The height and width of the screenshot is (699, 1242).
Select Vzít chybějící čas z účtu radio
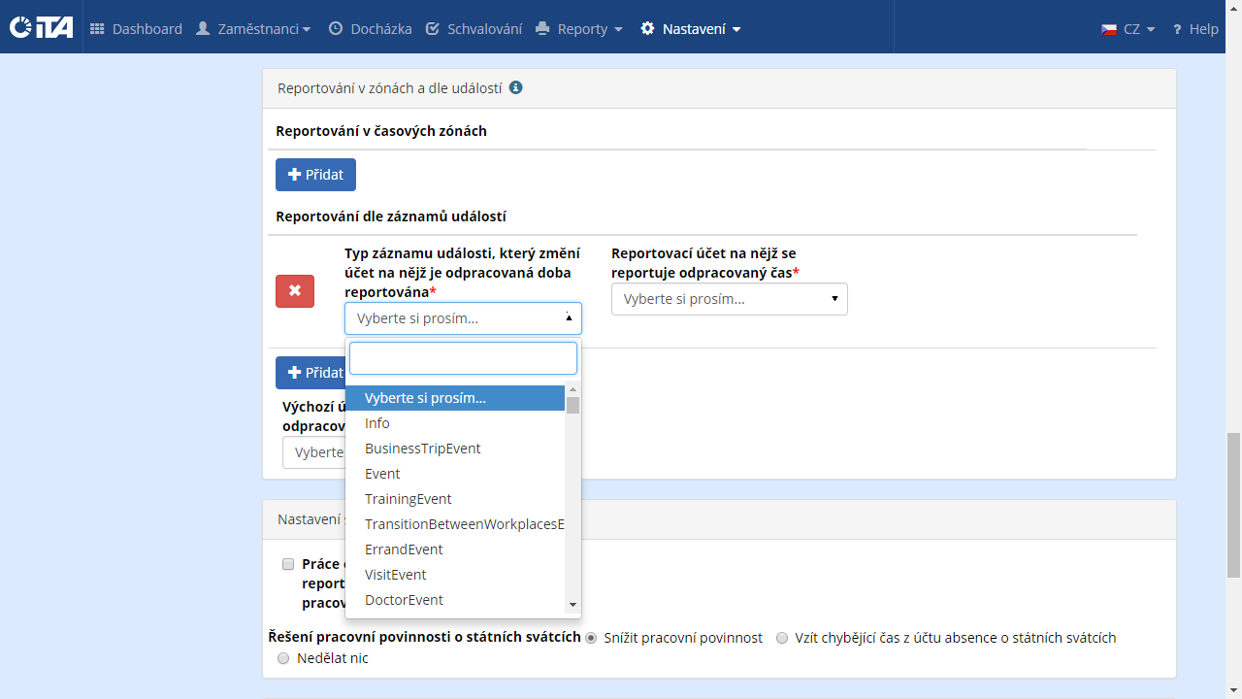pos(782,638)
